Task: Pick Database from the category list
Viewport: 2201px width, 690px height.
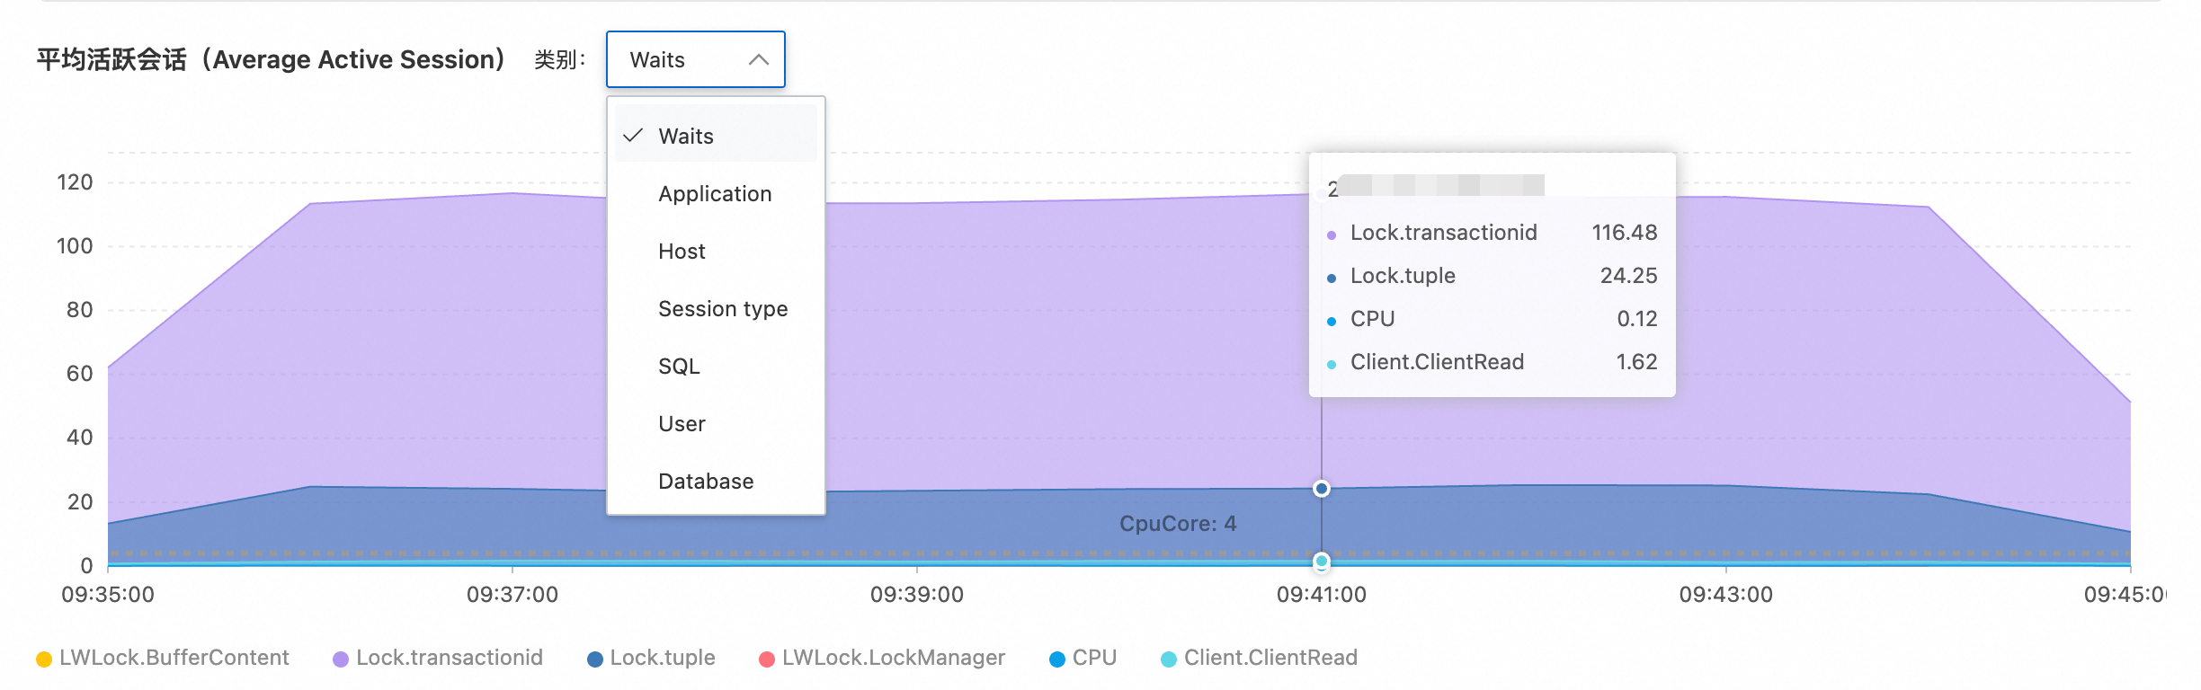Action: [706, 482]
